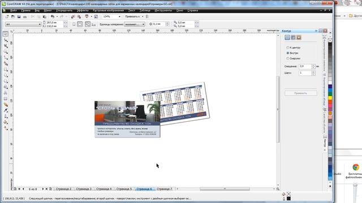Open the 'Макет' menu
362x203 pixels.
[x=48, y=11]
